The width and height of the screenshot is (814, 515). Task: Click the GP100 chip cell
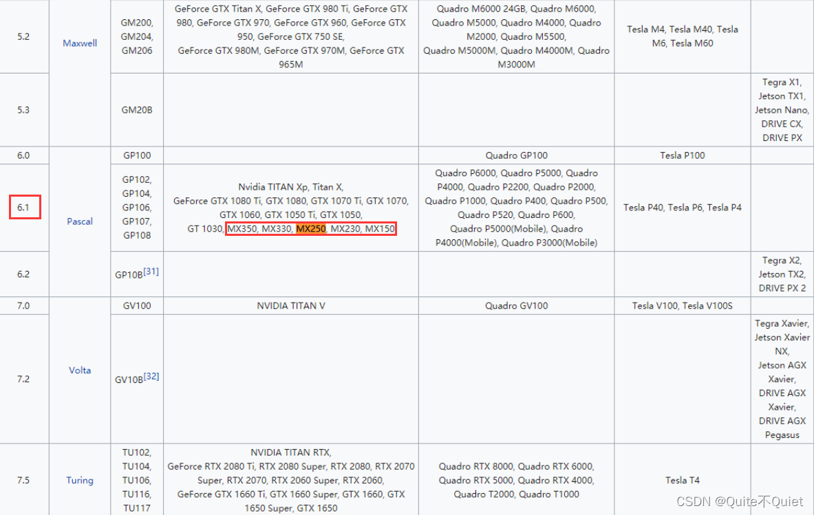tap(137, 155)
